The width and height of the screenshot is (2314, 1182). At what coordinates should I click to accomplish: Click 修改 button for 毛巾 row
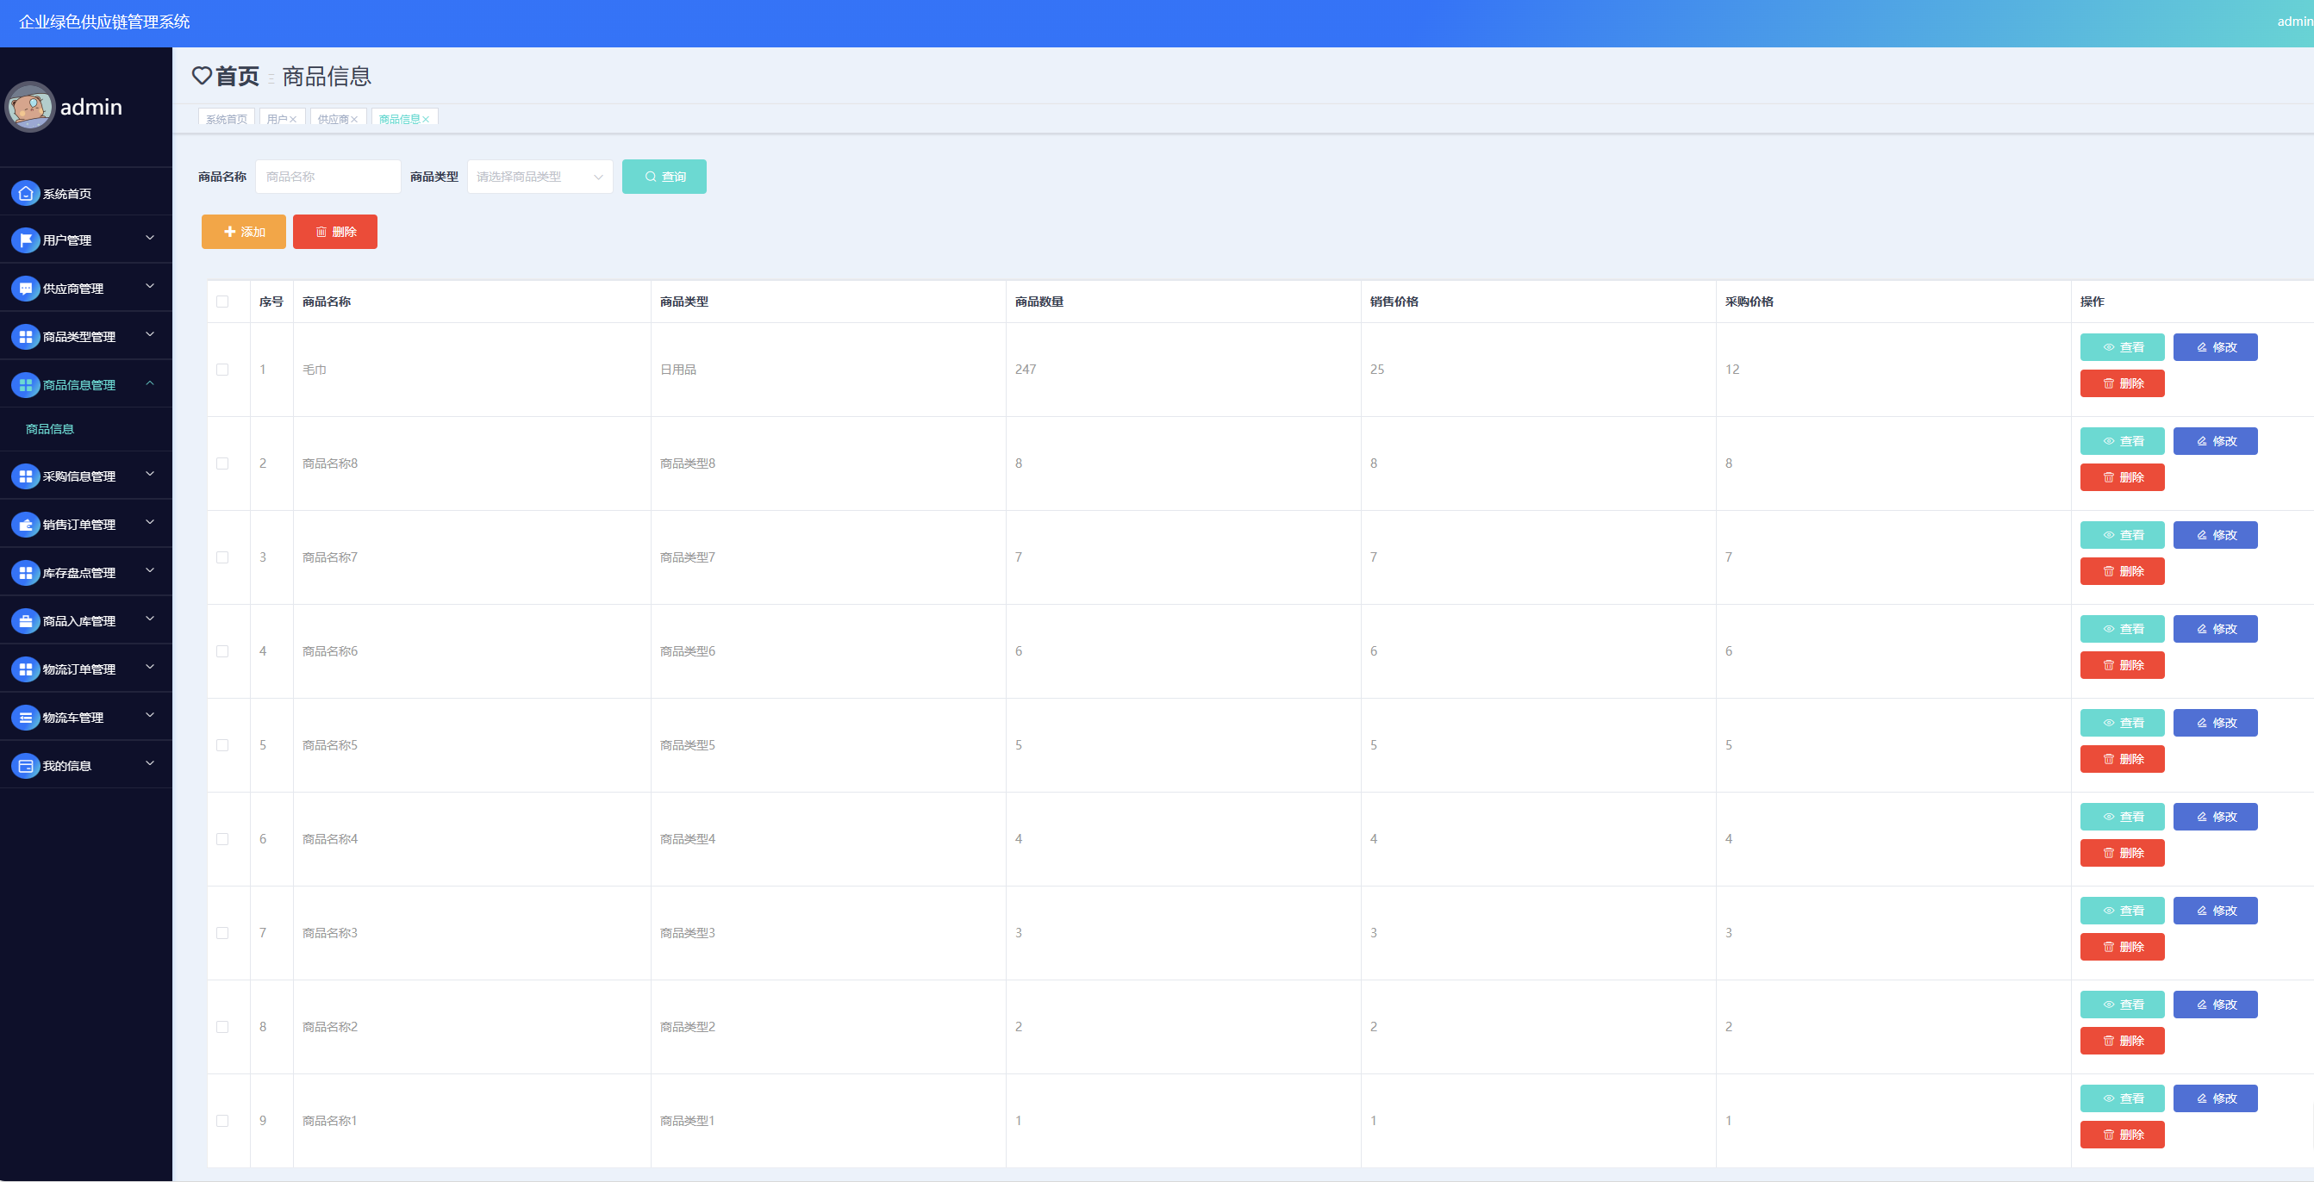point(2214,347)
